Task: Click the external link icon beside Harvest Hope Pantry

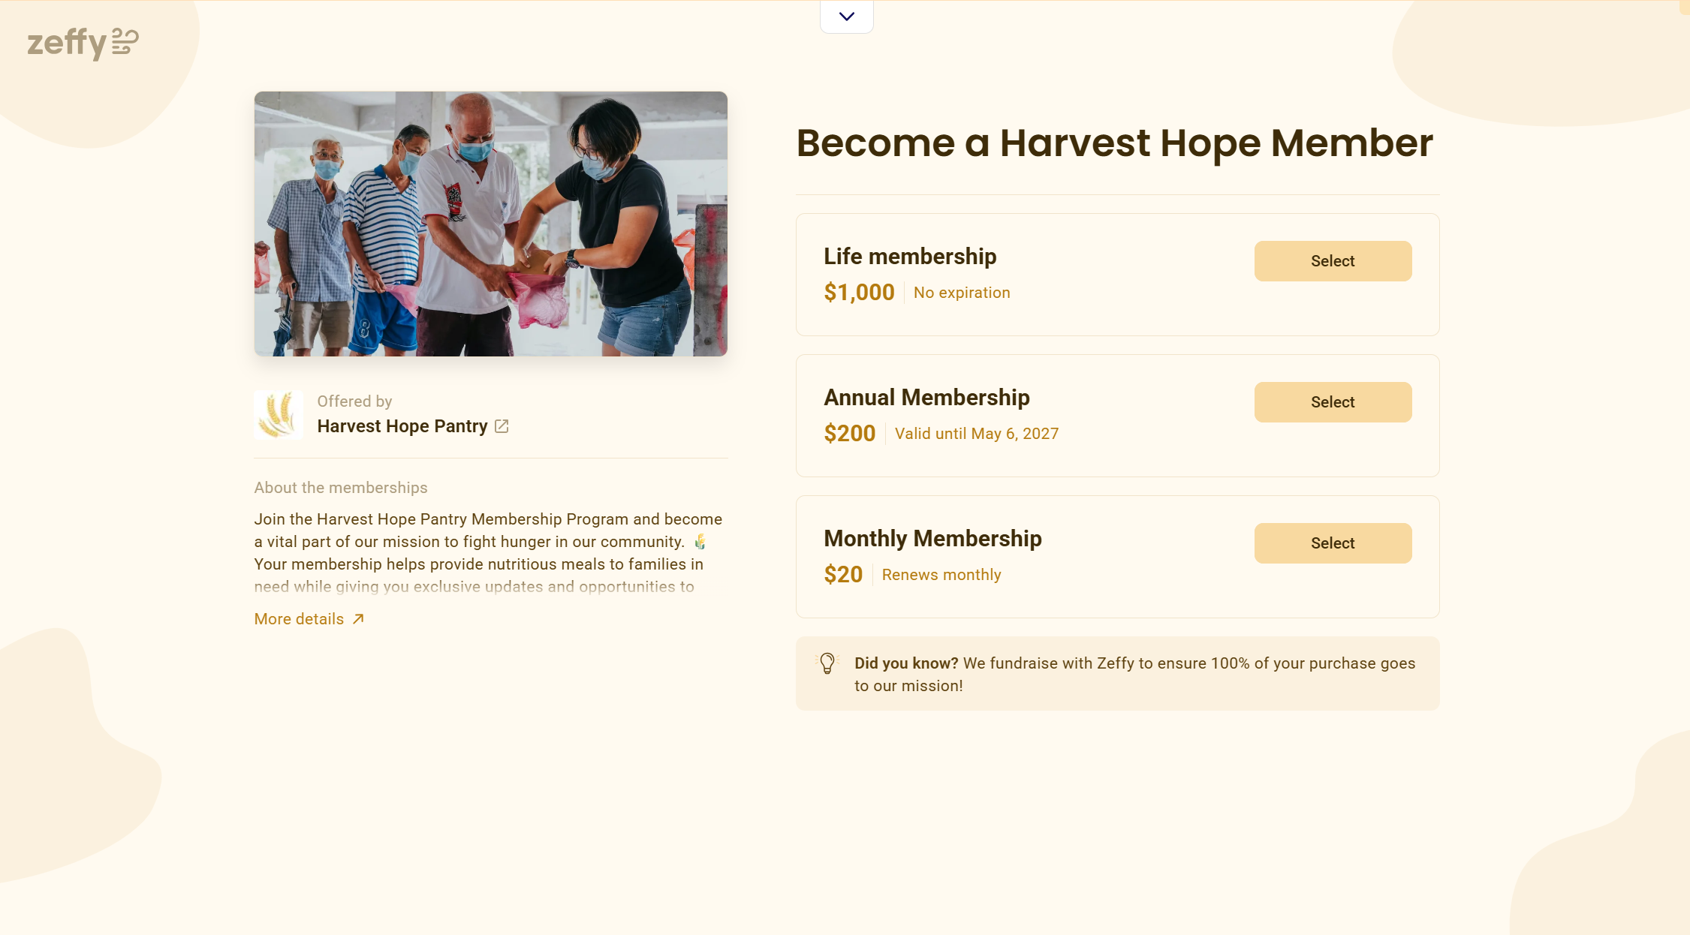Action: tap(502, 426)
